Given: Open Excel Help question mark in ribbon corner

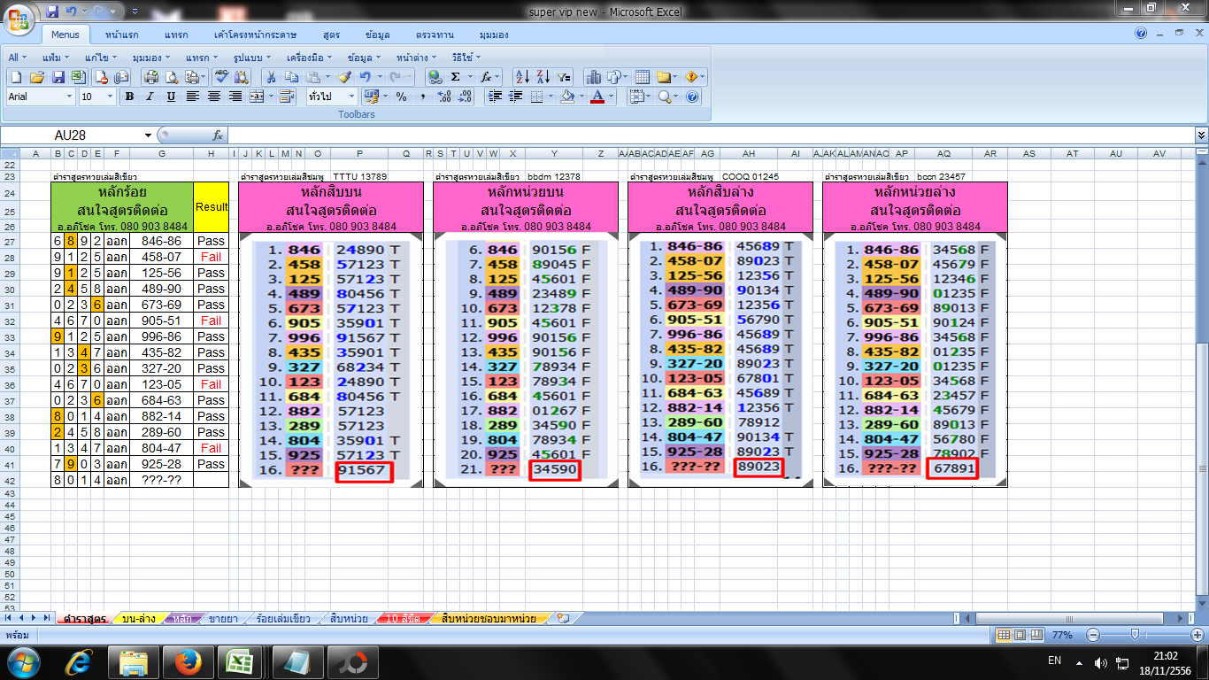Looking at the screenshot, I should point(1142,34).
